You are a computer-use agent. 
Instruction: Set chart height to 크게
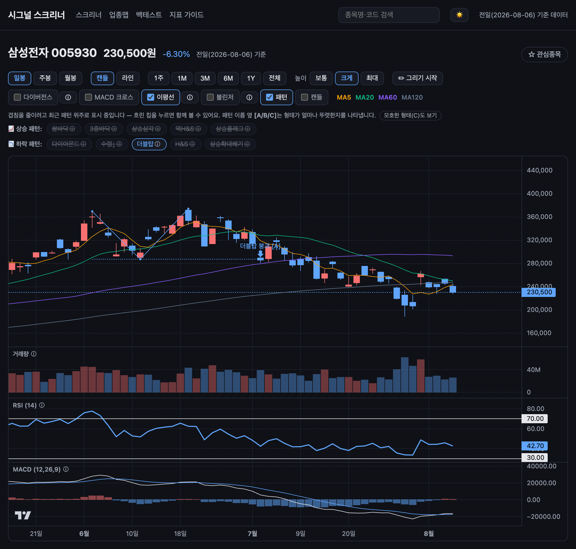tap(347, 78)
